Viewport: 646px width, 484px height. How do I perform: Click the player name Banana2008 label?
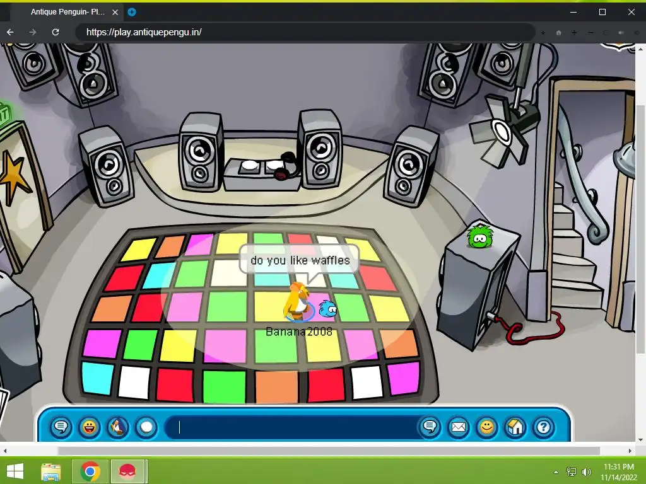click(299, 331)
